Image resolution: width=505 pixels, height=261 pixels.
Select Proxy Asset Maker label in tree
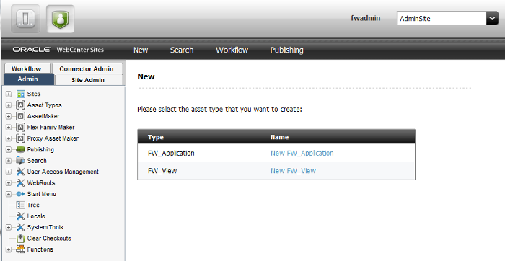click(x=53, y=138)
